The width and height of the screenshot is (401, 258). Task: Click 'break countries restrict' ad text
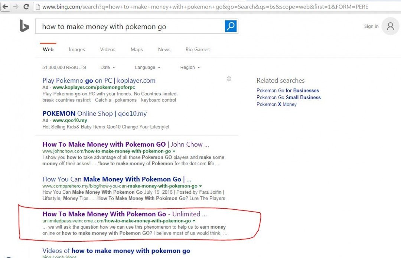66,100
